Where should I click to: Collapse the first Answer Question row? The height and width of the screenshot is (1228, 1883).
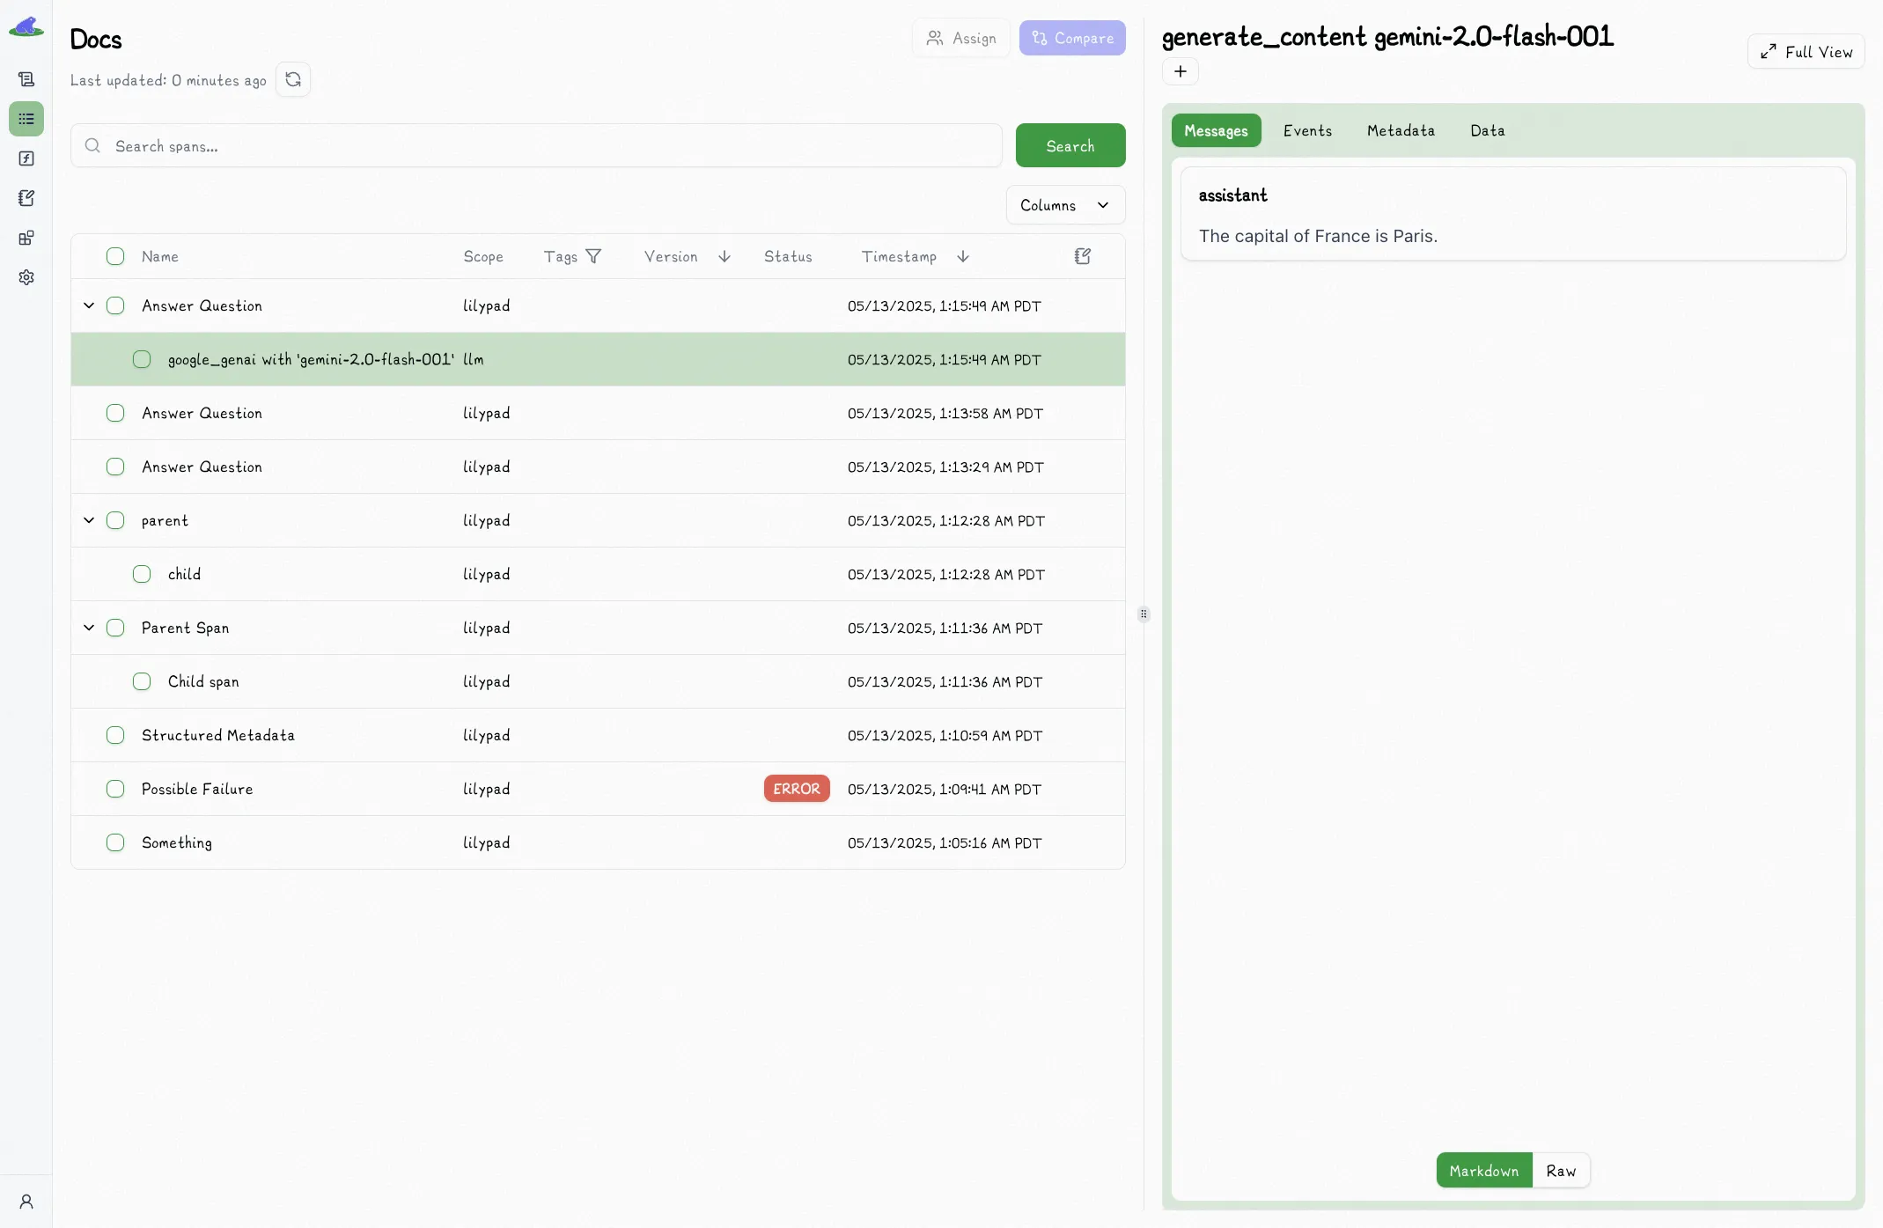[x=89, y=305]
